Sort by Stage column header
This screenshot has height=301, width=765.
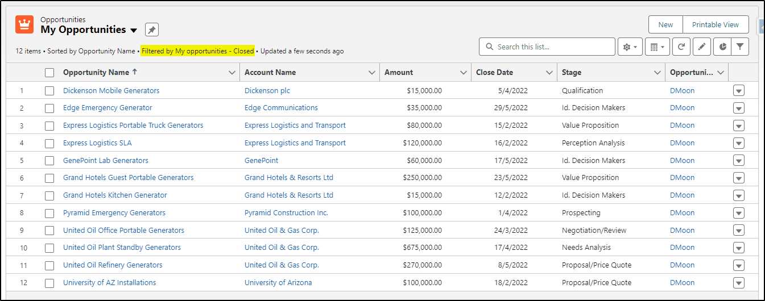tap(572, 72)
